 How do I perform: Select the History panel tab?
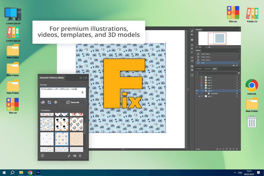[198, 51]
